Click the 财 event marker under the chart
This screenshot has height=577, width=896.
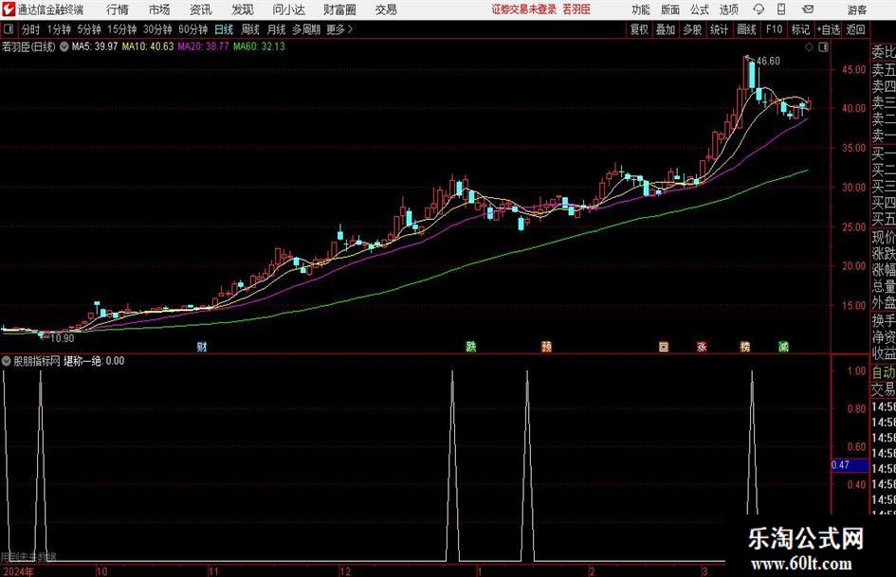202,346
